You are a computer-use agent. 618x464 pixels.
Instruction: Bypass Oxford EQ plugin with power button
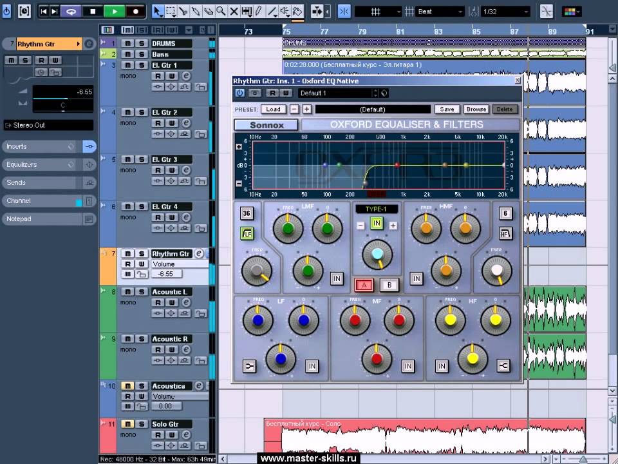point(239,93)
